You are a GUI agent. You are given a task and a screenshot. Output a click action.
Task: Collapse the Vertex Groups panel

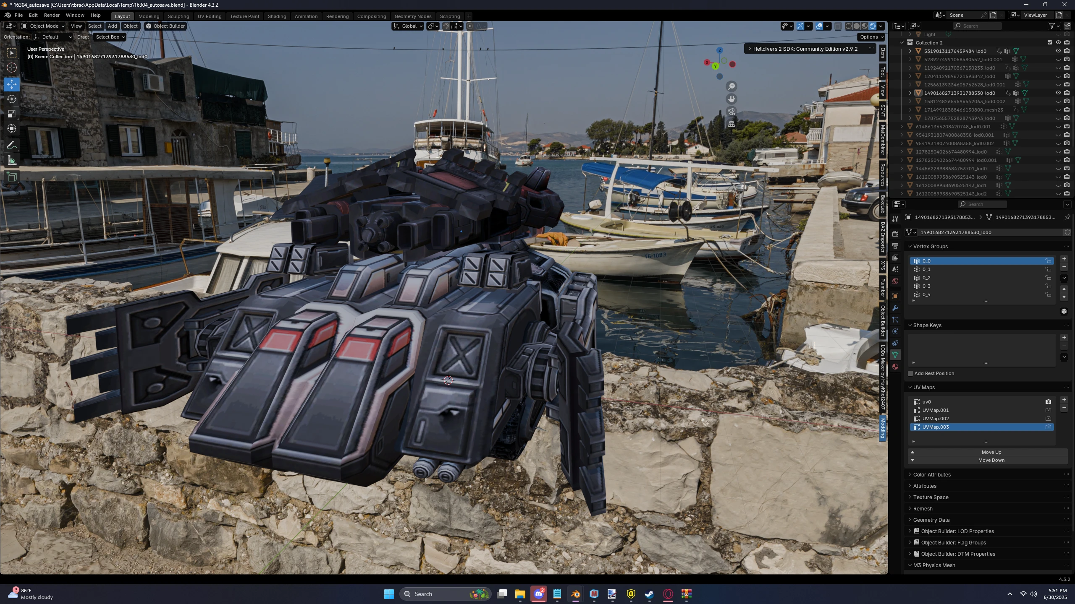pyautogui.click(x=910, y=247)
